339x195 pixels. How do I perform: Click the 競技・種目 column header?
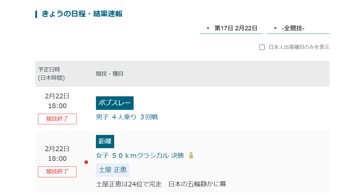pos(109,74)
